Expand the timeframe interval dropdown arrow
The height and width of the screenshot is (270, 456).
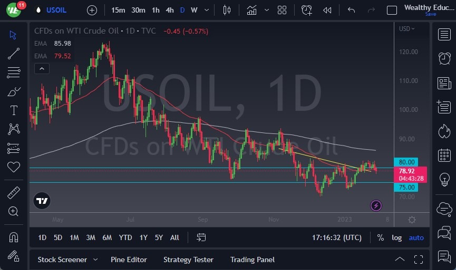click(x=206, y=10)
